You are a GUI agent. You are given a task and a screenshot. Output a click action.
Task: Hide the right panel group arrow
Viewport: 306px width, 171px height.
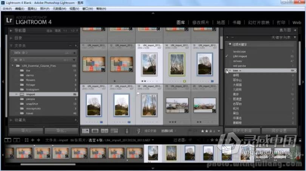pyautogui.click(x=303, y=82)
